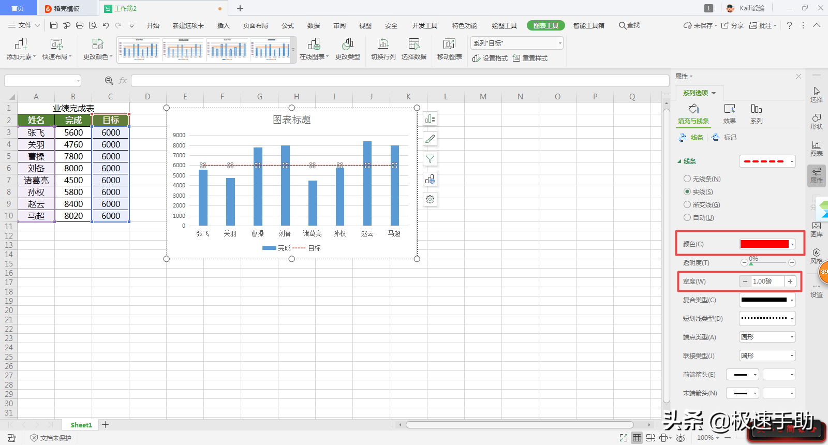Click the chart filter funnel button

point(430,159)
